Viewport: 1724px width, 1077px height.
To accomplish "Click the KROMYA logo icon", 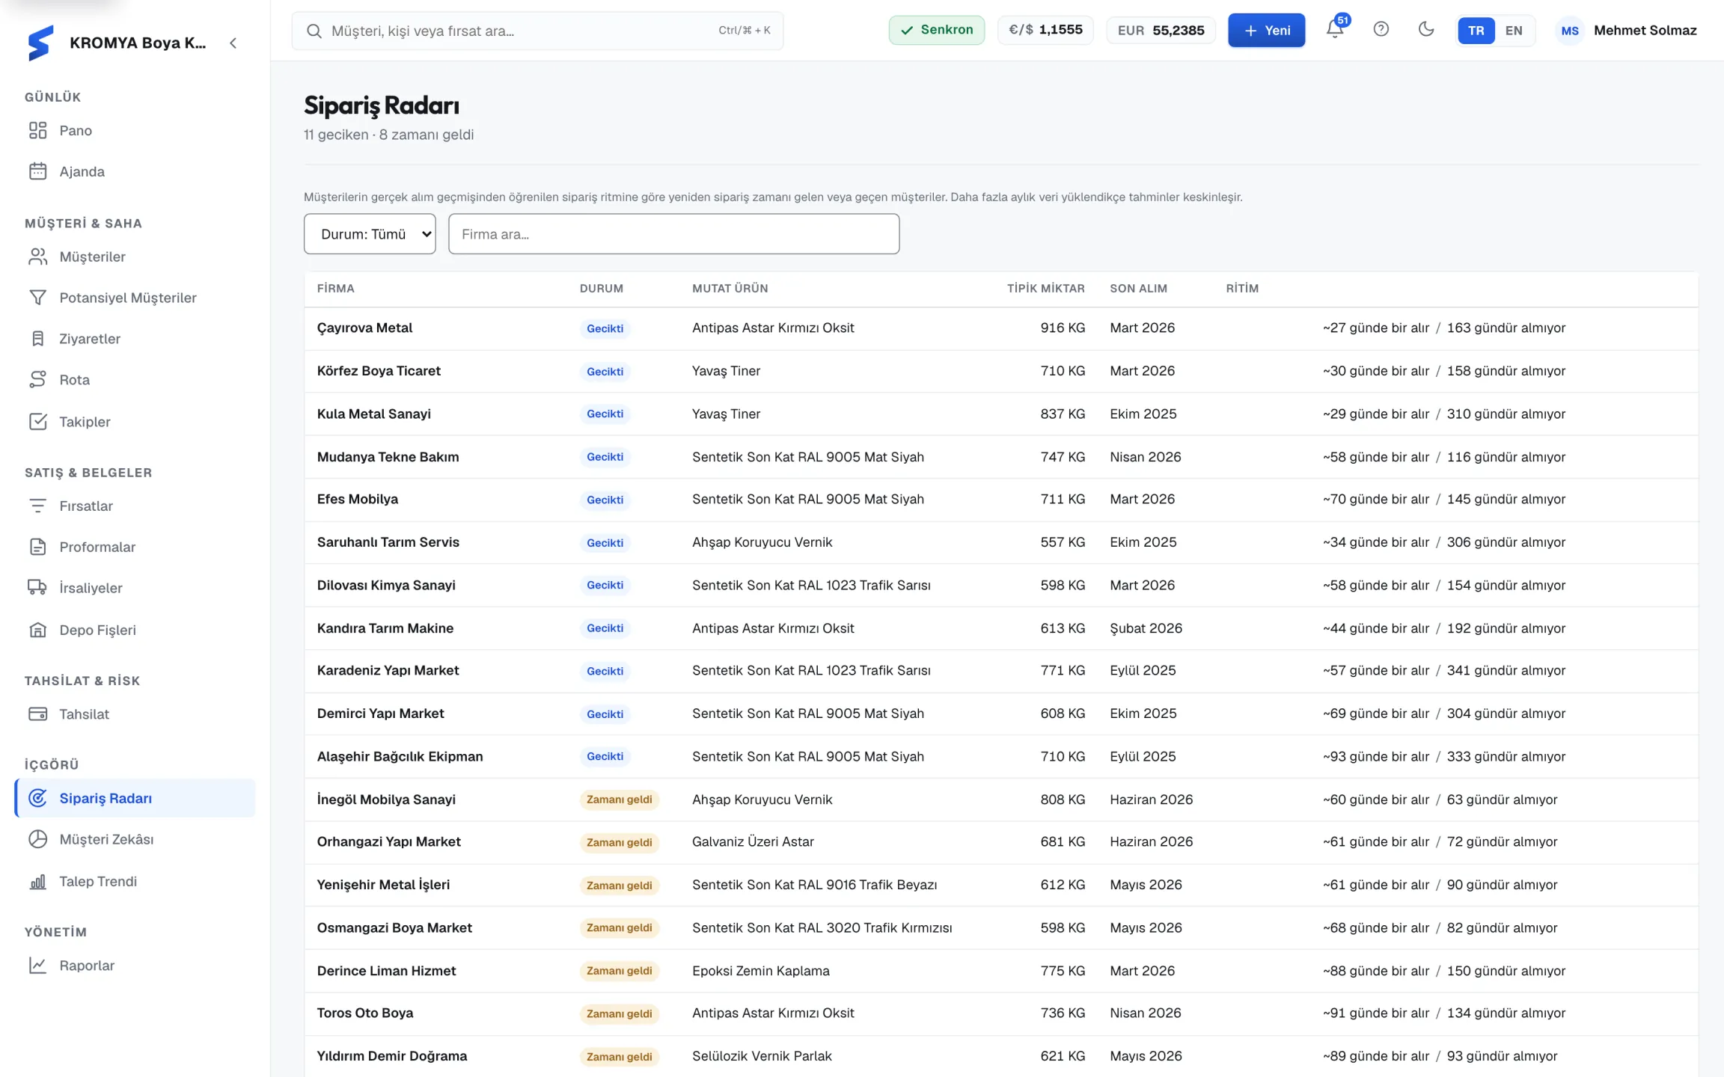I will tap(40, 43).
